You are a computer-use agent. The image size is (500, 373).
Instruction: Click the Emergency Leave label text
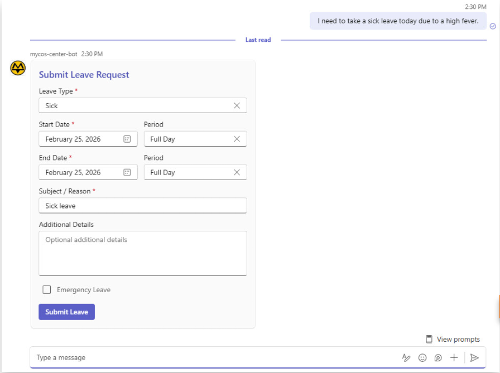84,289
